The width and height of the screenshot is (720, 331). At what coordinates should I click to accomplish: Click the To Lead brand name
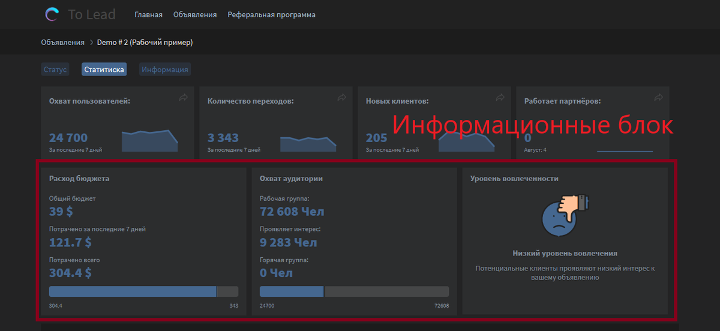point(92,14)
